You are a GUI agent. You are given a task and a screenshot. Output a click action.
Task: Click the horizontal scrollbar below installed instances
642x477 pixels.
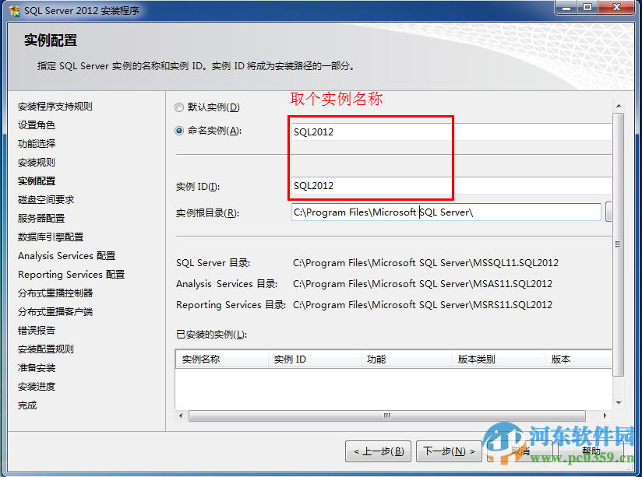(387, 417)
